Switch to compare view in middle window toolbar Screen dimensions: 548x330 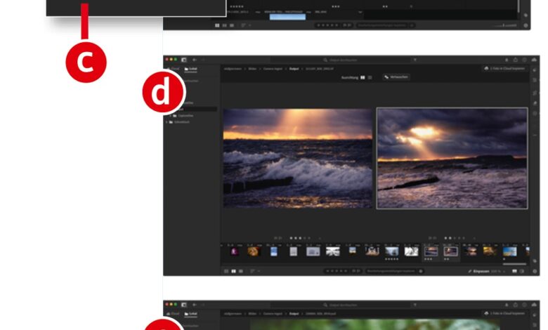[233, 271]
